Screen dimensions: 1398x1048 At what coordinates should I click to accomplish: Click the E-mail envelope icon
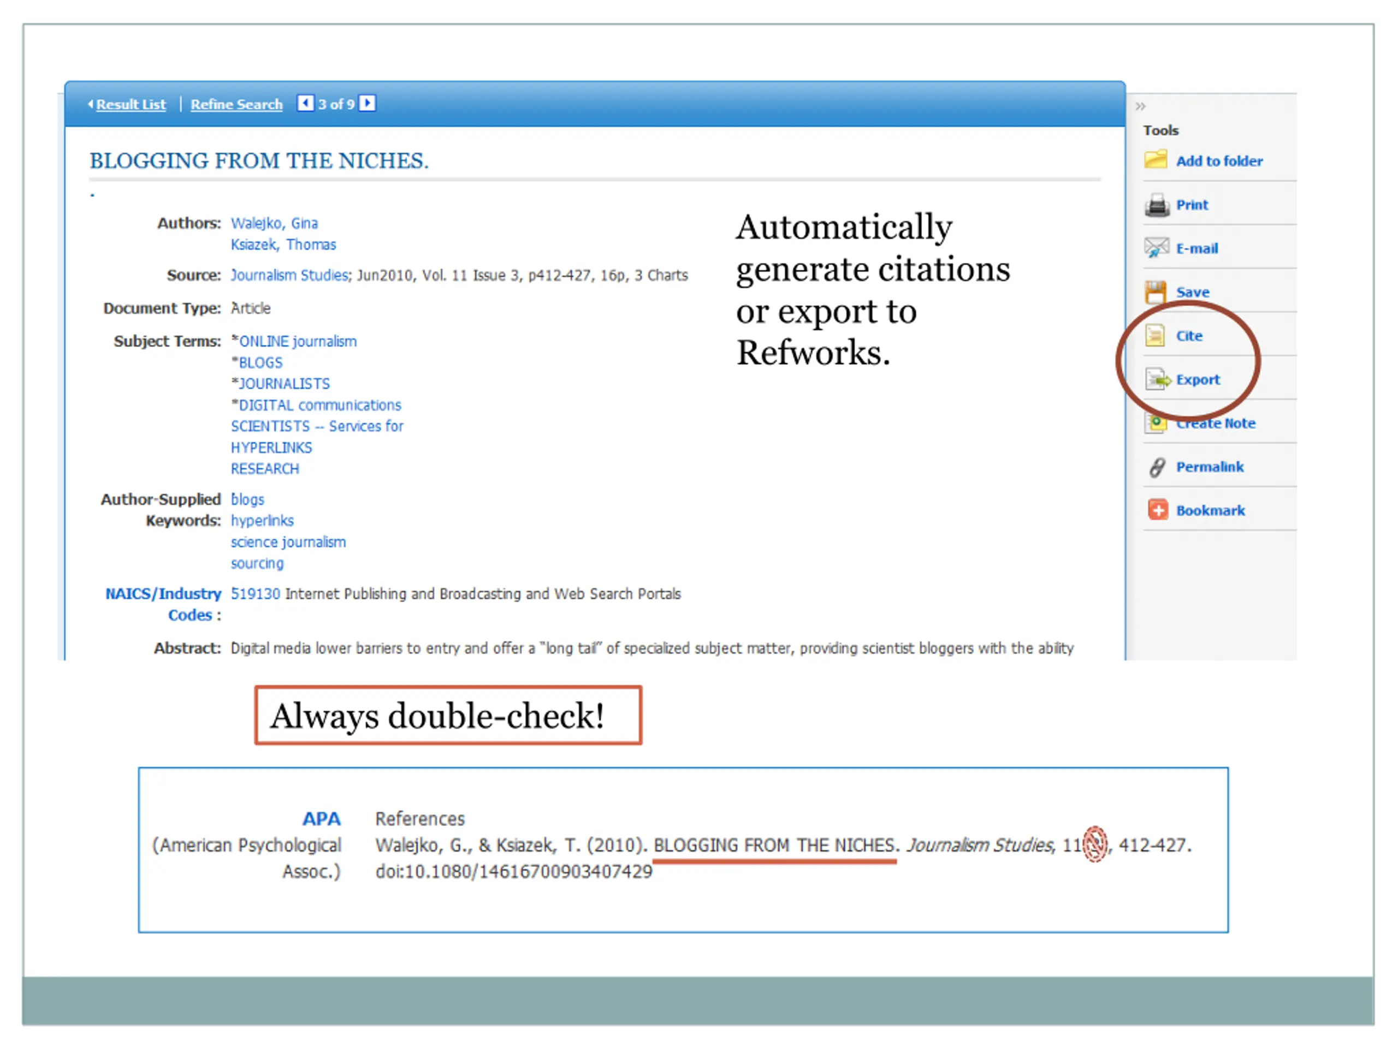click(1156, 248)
